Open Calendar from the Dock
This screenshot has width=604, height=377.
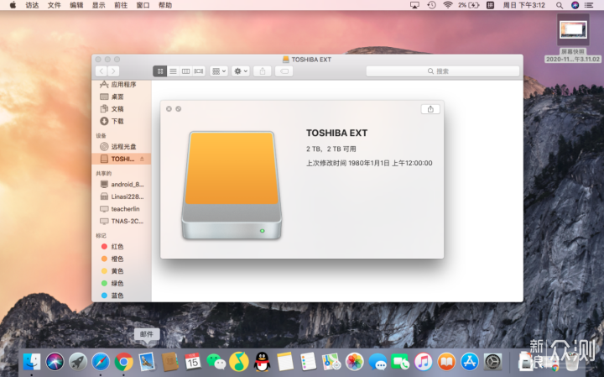(193, 362)
